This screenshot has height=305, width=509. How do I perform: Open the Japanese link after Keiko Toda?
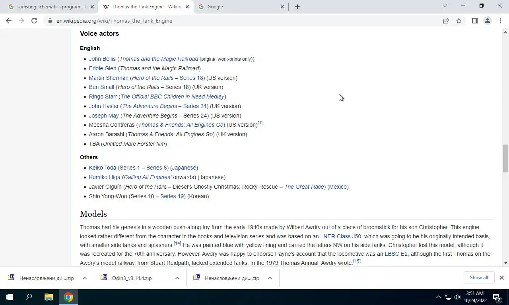pos(184,168)
